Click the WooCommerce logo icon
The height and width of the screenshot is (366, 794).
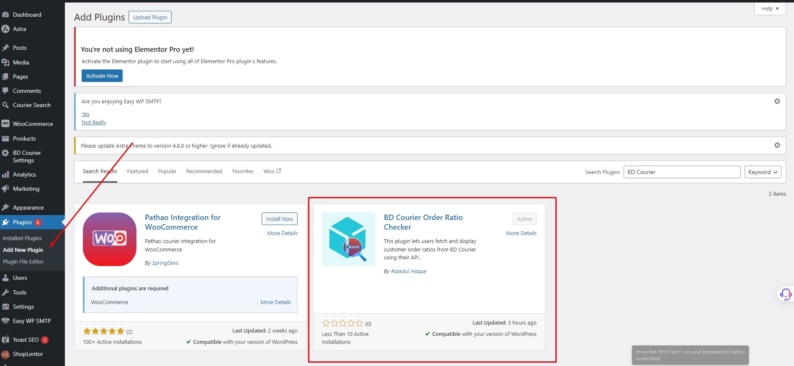pyautogui.click(x=5, y=124)
